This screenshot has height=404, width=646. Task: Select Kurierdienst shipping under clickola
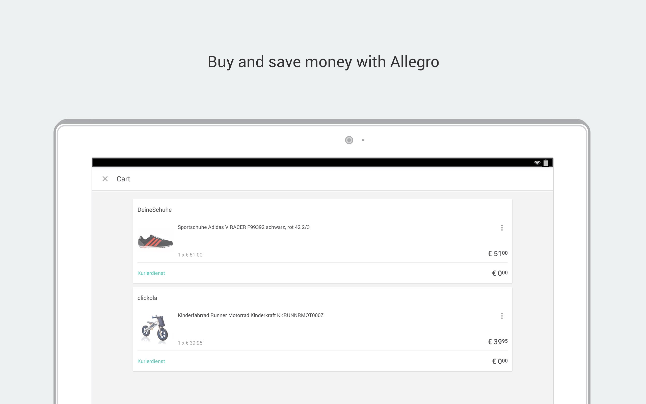(x=151, y=361)
